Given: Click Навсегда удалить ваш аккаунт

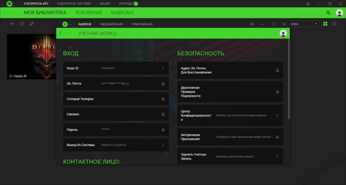Looking at the screenshot, I should [x=235, y=157].
